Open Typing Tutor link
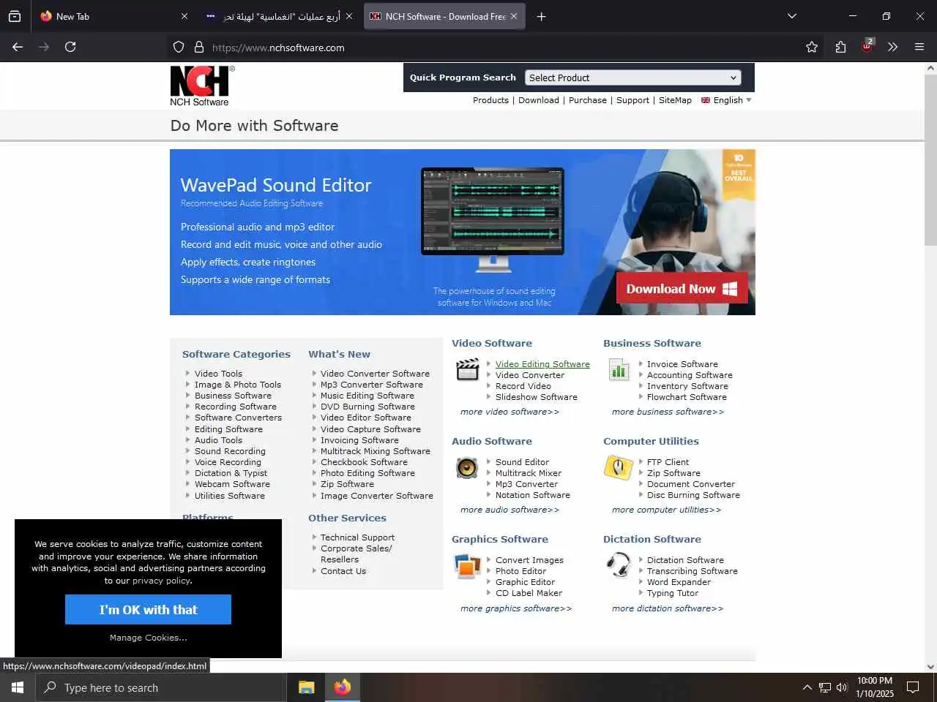Image resolution: width=937 pixels, height=702 pixels. click(673, 593)
